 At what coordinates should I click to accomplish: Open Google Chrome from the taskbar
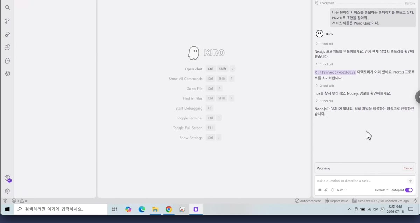click(x=169, y=209)
